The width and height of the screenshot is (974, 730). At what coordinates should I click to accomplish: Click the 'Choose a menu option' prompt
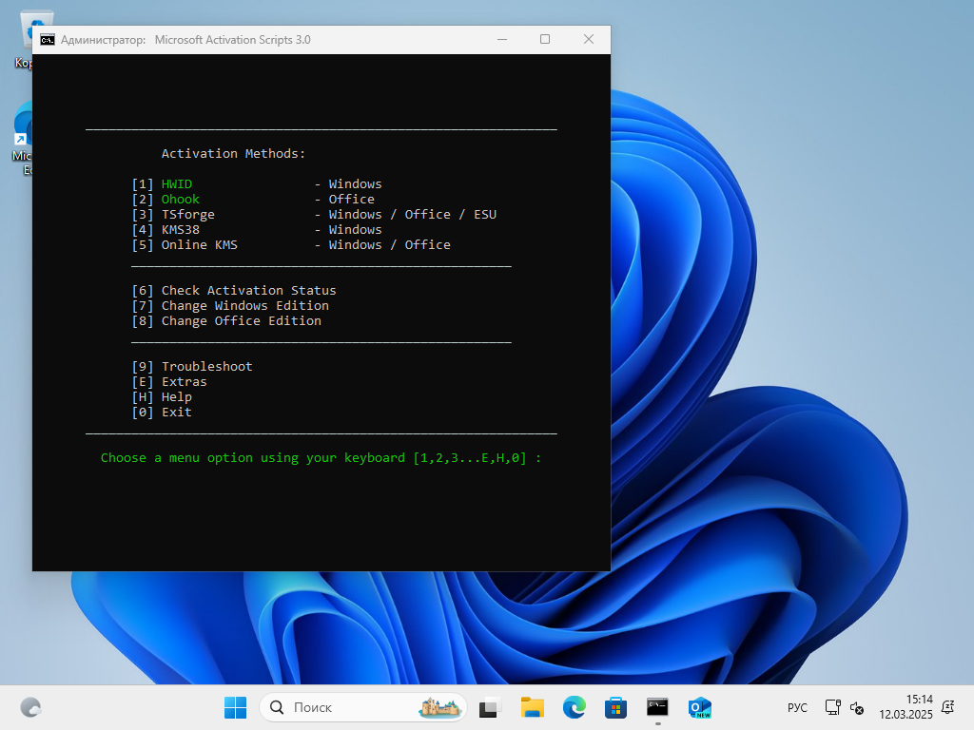tap(321, 458)
